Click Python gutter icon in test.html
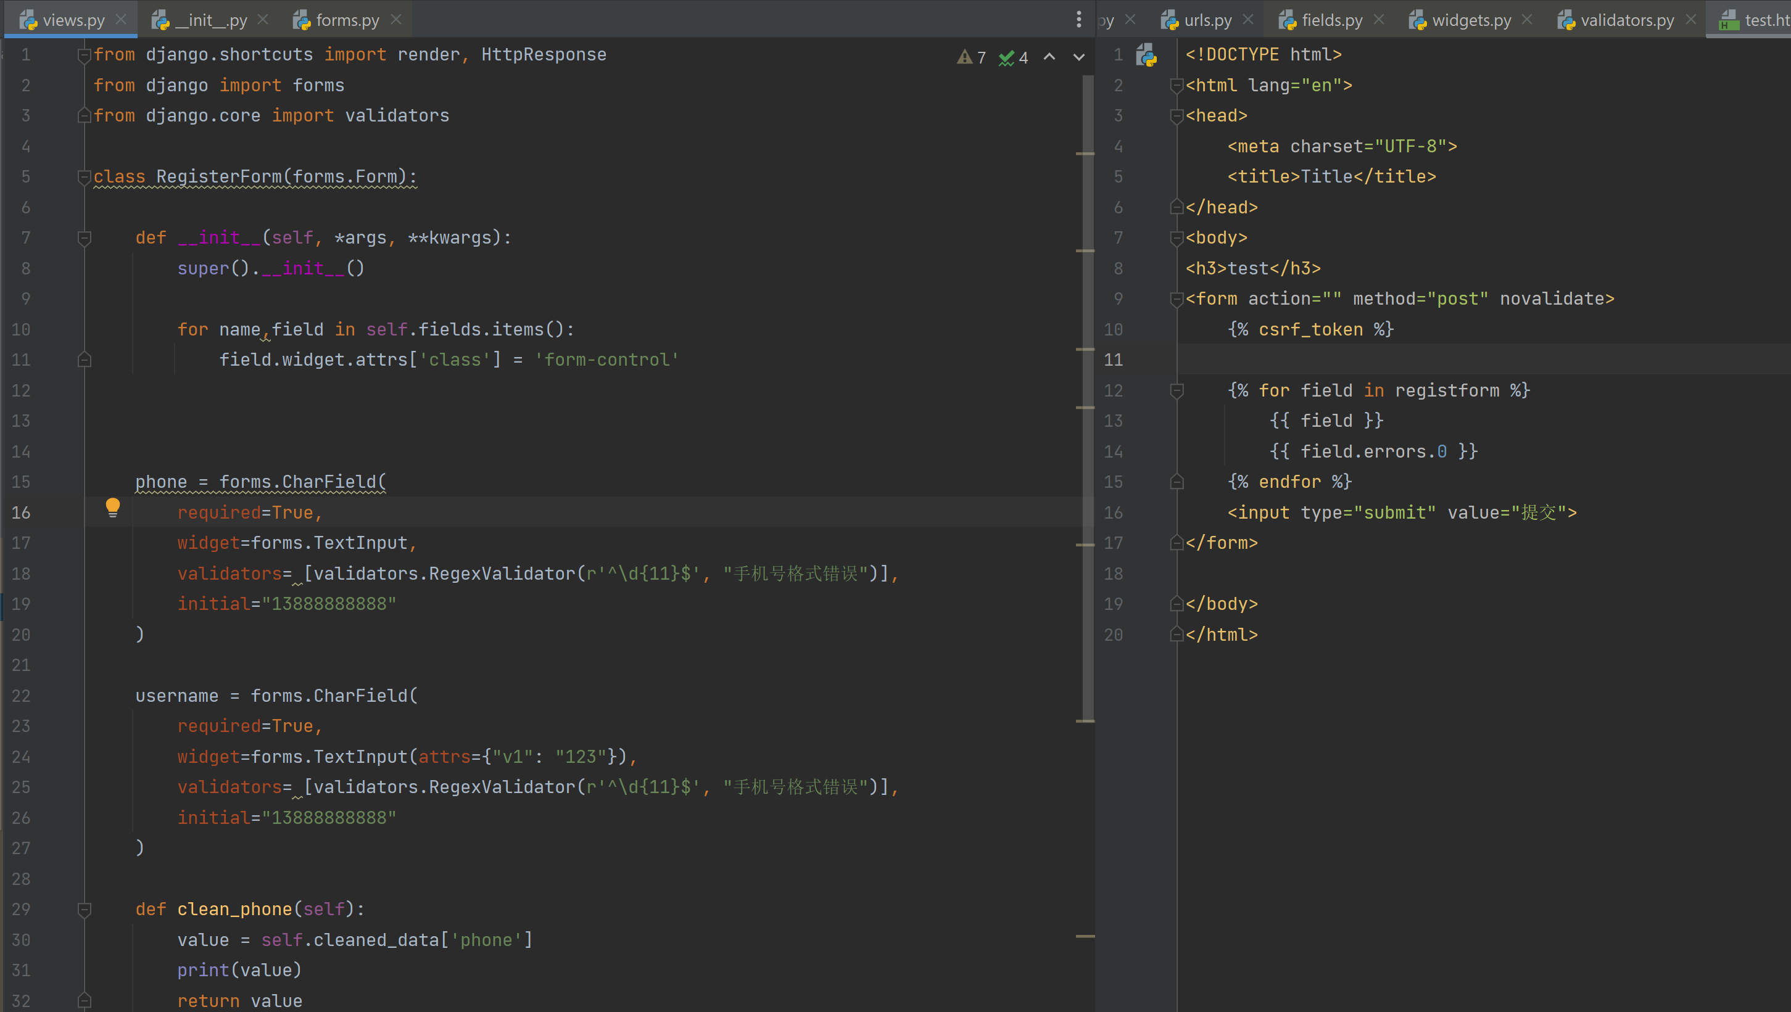Screen dimensions: 1791x1012 1146,55
